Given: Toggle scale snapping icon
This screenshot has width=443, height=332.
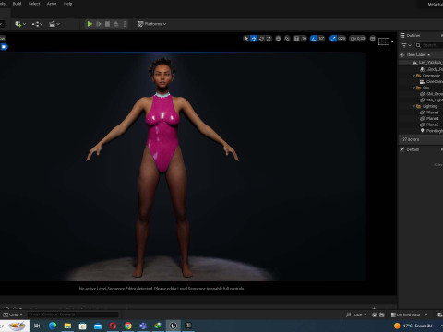Looking at the screenshot, I should pyautogui.click(x=333, y=39).
